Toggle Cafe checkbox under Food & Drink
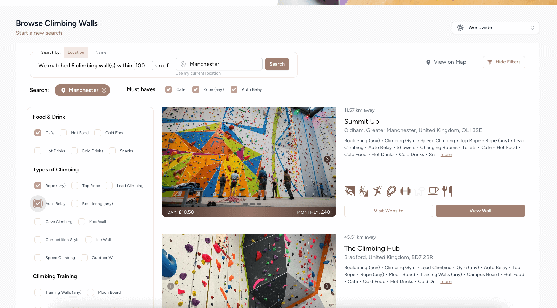The height and width of the screenshot is (308, 557). [x=38, y=133]
